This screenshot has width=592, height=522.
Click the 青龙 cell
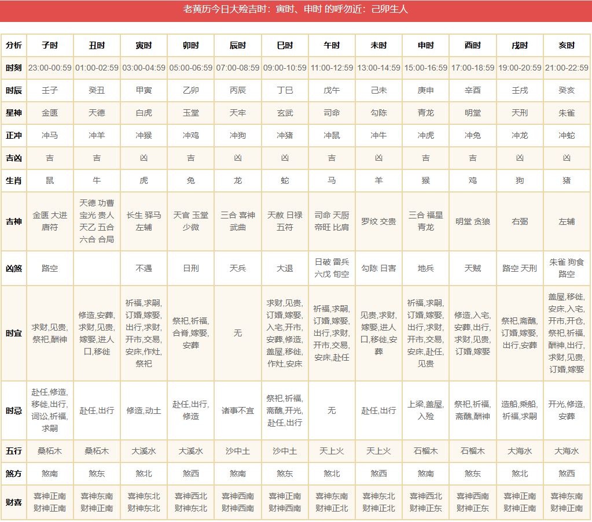pyautogui.click(x=426, y=113)
